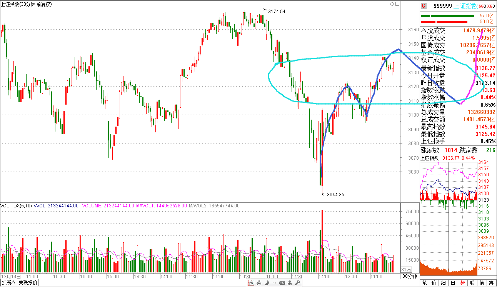Screen dimensions: 497x287
Task: Expand the 扩展 panel at bottom left
Action: [8, 283]
